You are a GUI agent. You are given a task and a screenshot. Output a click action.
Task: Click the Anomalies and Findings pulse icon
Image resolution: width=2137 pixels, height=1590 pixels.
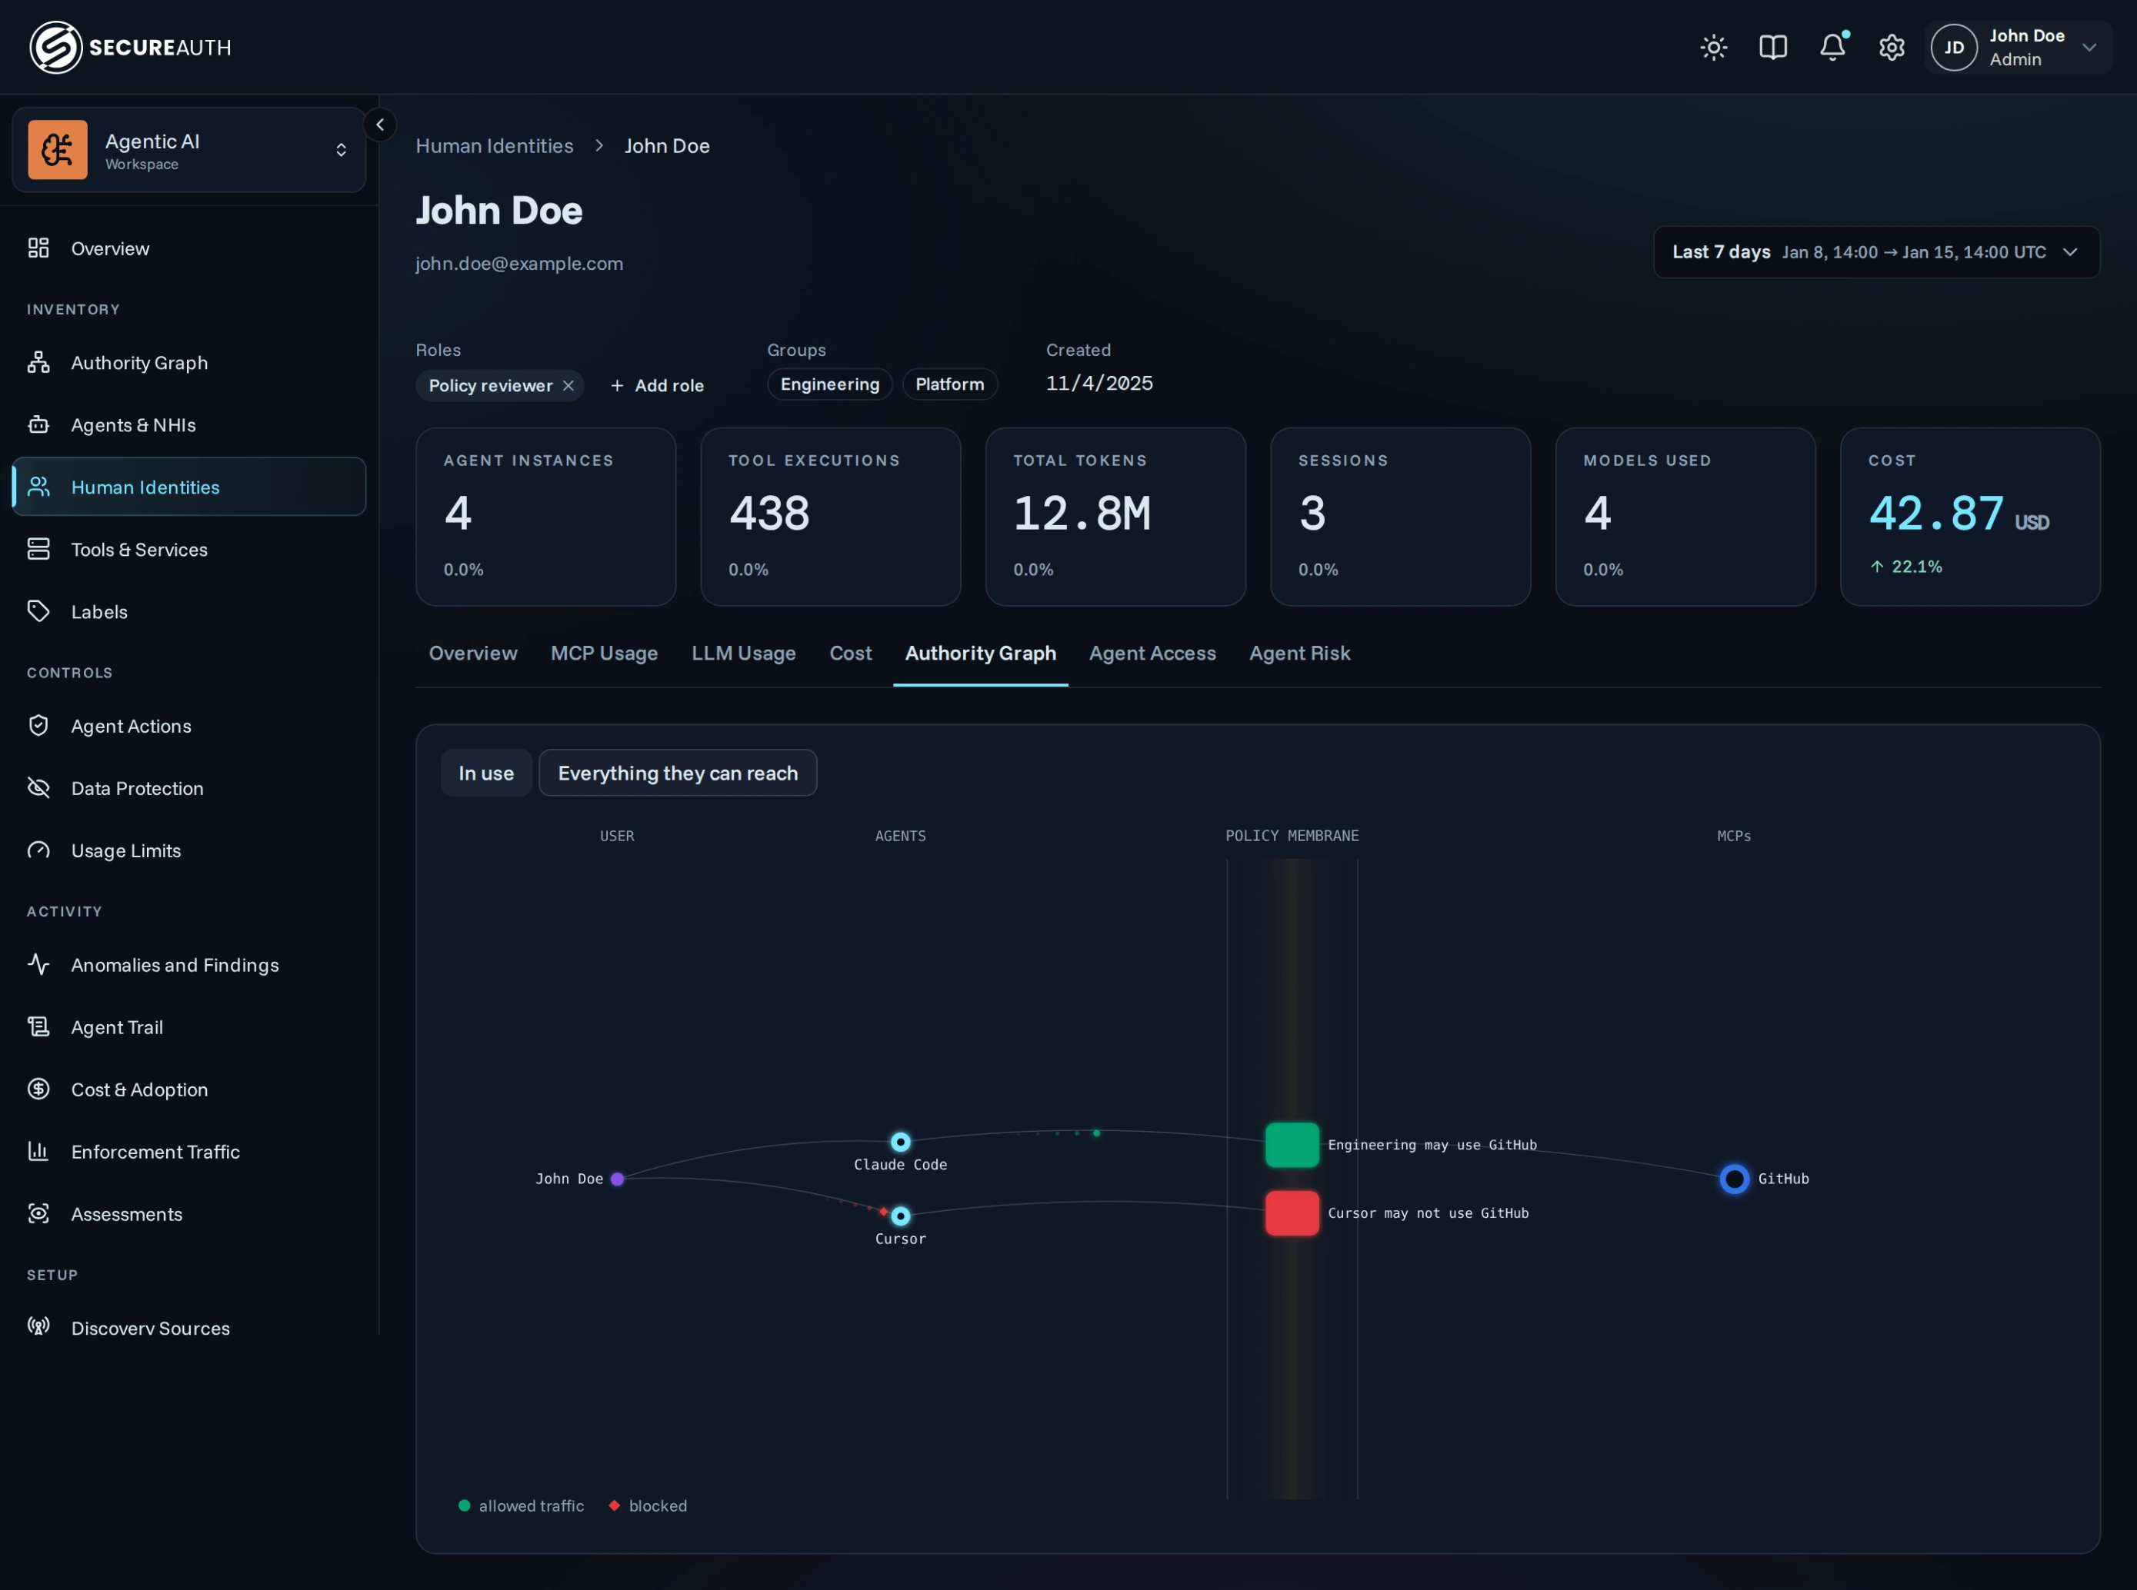(38, 964)
